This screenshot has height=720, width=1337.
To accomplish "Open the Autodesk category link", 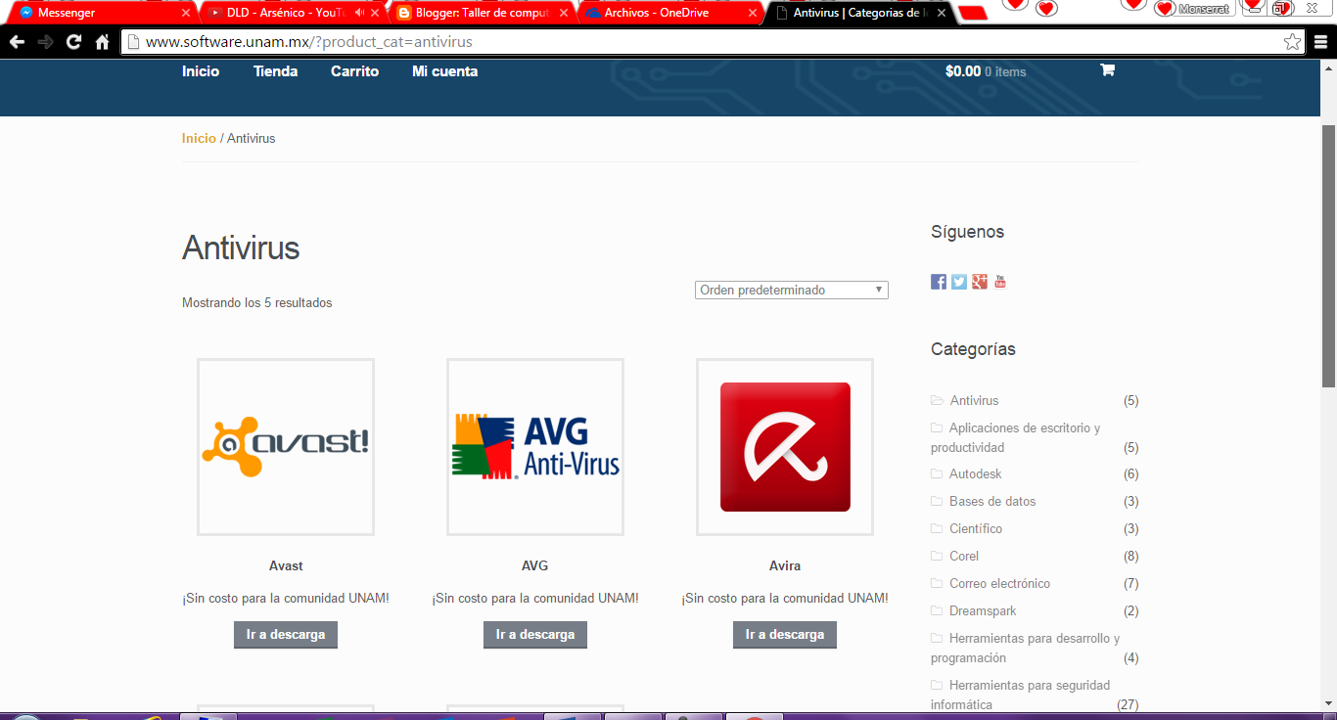I will (x=976, y=474).
